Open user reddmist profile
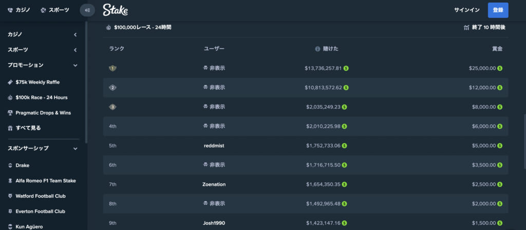This screenshot has width=526, height=230. tap(214, 146)
